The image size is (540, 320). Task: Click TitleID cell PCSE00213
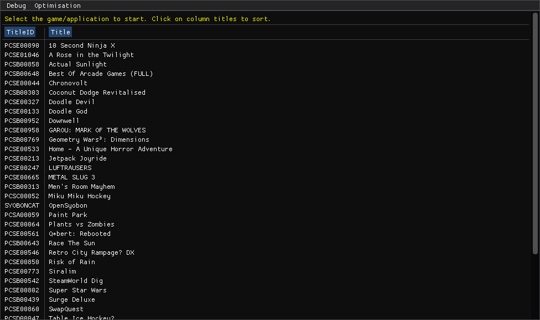click(22, 158)
